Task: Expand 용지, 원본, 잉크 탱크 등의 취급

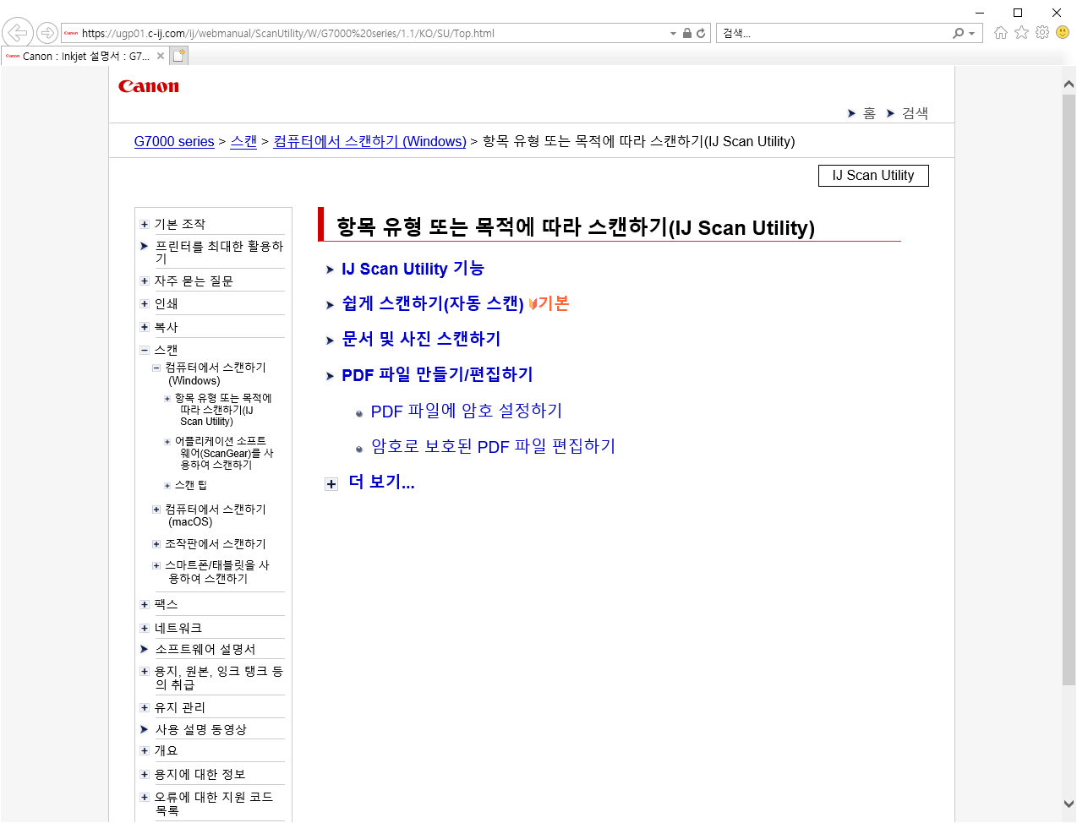Action: tap(145, 671)
